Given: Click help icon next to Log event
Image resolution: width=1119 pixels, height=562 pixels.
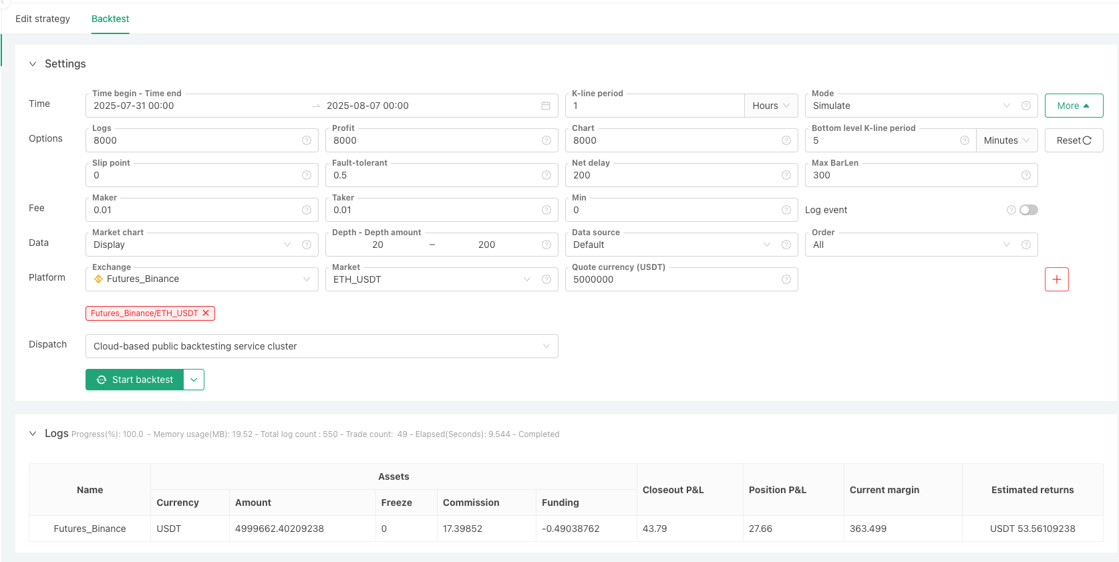Looking at the screenshot, I should pos(1011,210).
